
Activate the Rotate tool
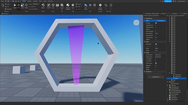pyautogui.click(x=26, y=6)
